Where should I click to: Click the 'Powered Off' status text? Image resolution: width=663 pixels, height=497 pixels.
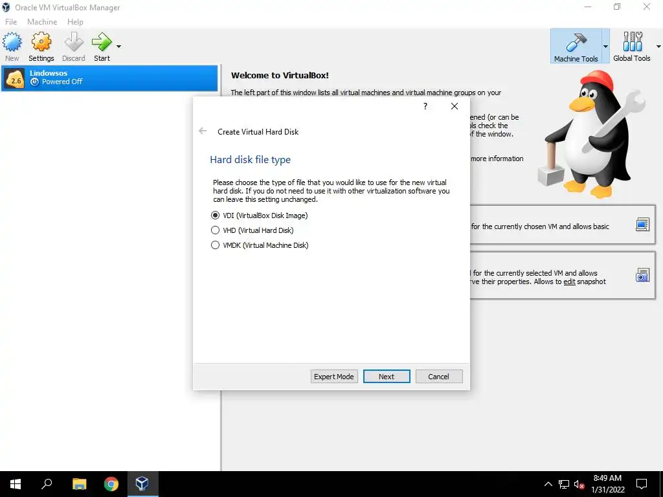62,82
